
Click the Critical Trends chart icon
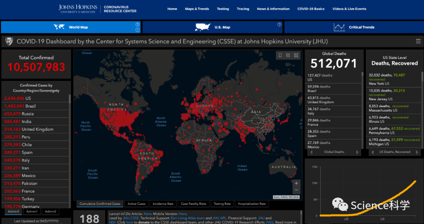coord(339,27)
